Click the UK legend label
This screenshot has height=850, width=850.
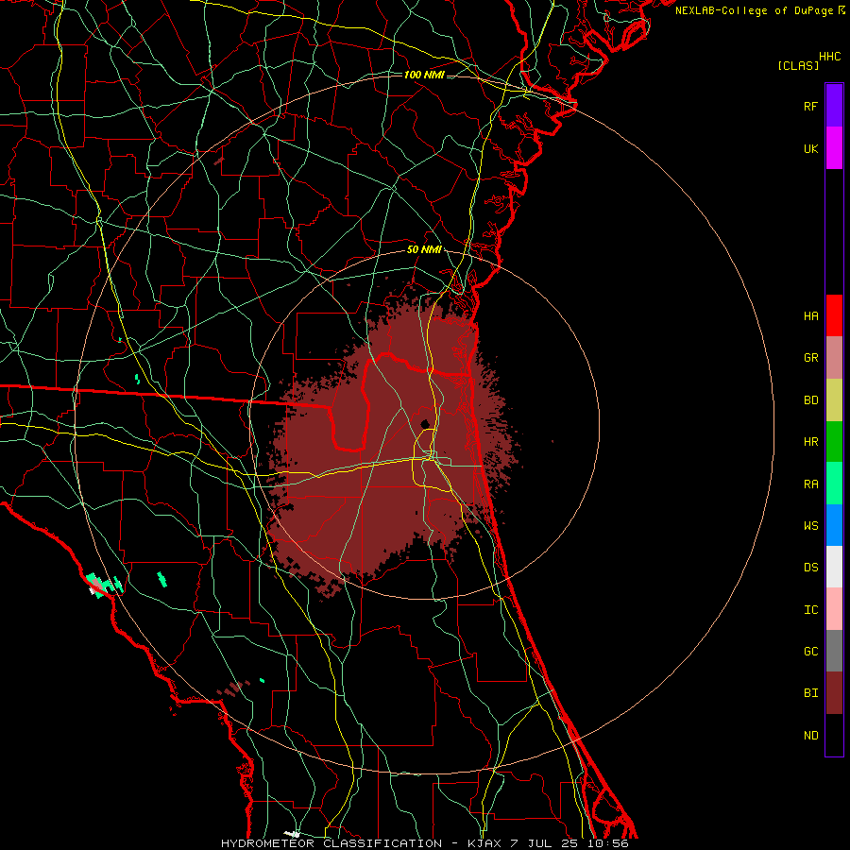(810, 148)
